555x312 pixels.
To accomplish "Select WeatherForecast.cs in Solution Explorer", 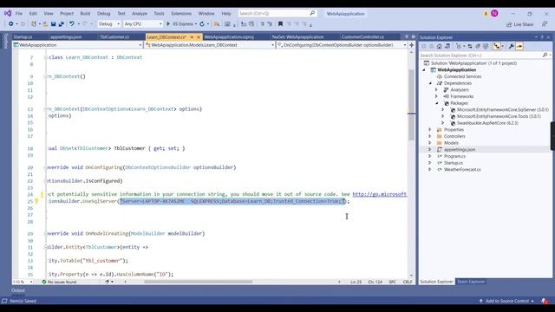I will click(462, 170).
